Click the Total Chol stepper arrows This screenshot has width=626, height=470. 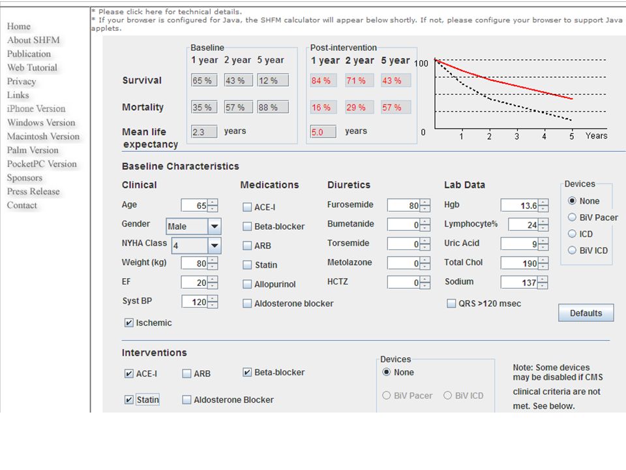point(543,263)
